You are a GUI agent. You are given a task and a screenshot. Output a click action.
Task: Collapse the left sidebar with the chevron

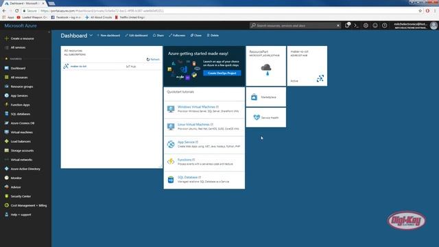pos(49,32)
